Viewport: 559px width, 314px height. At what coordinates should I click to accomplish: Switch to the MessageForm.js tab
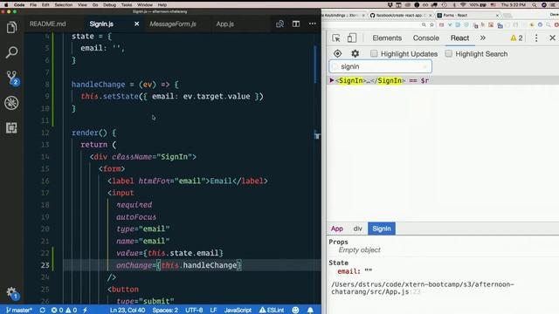click(173, 24)
